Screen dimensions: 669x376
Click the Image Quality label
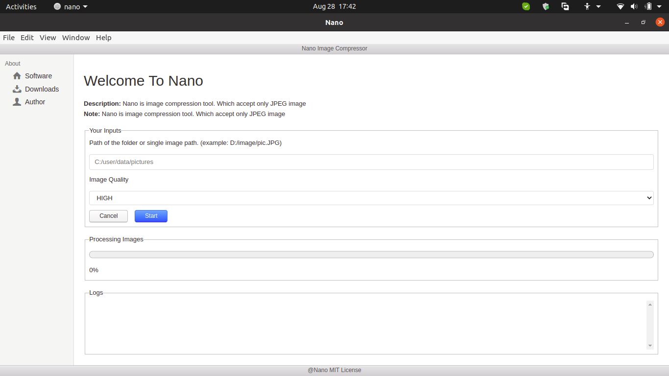click(109, 180)
